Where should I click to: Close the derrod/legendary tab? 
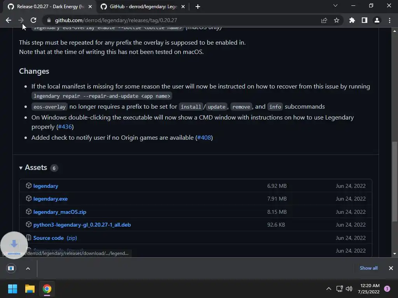click(183, 7)
